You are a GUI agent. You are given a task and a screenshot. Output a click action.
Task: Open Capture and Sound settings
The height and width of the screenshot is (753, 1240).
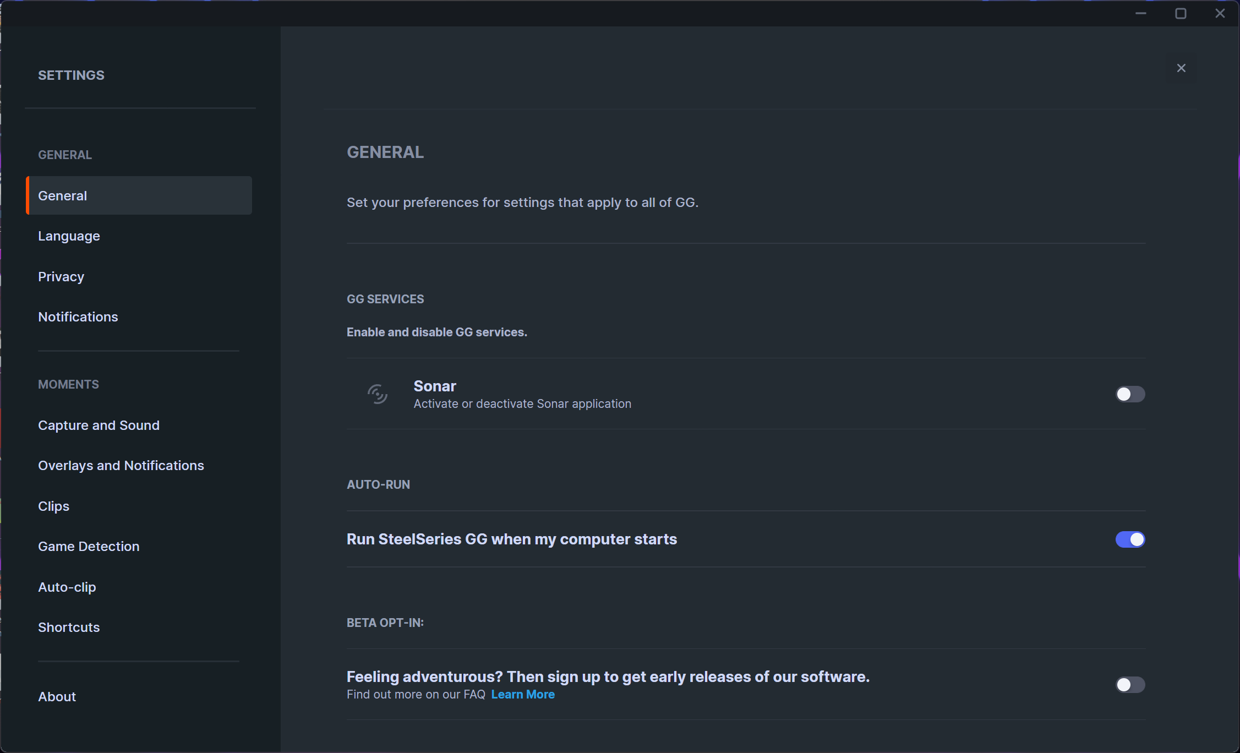[x=99, y=425]
